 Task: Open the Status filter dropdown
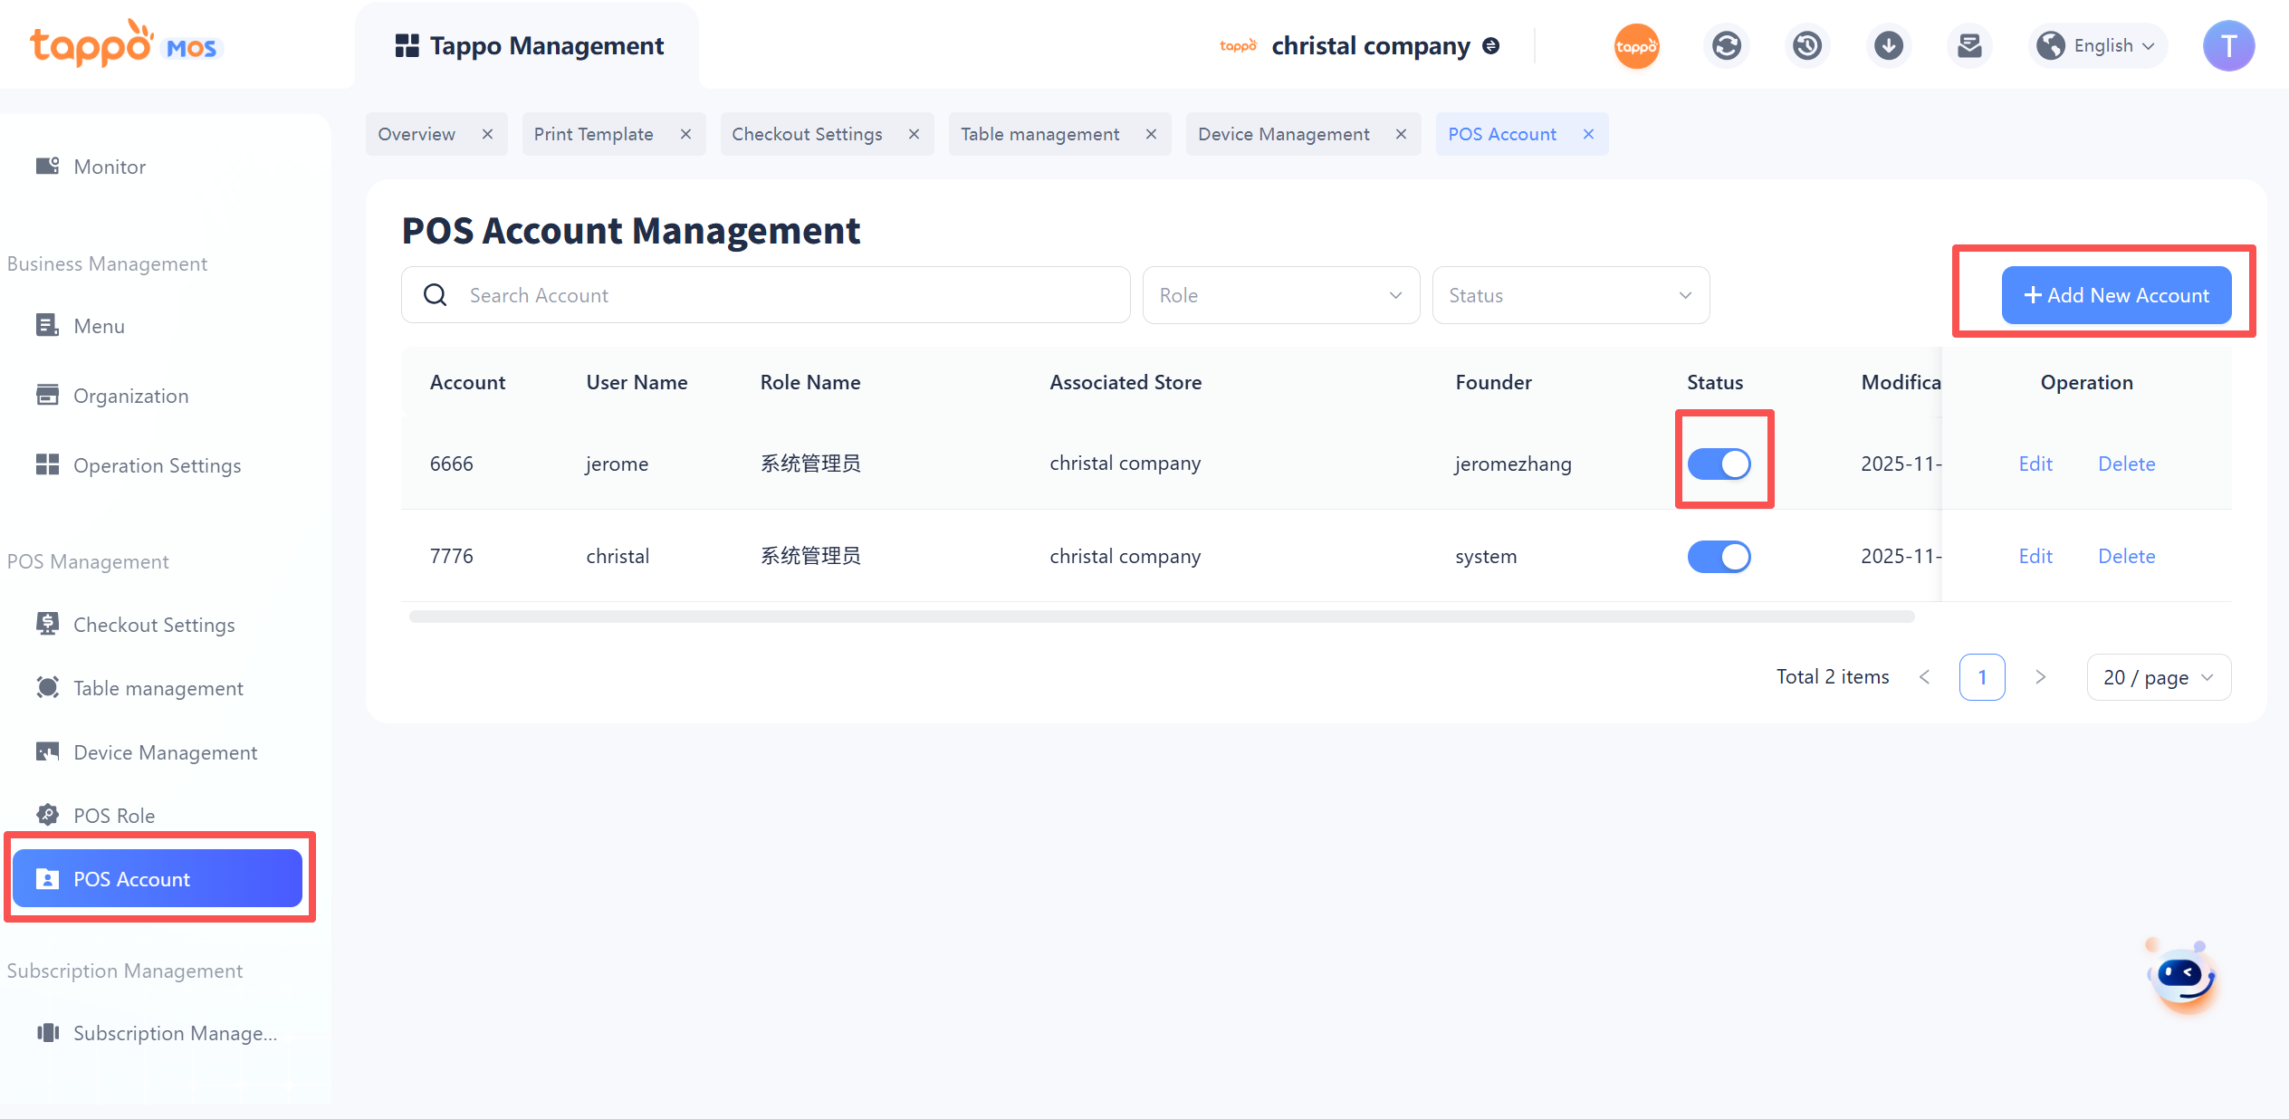(x=1570, y=295)
